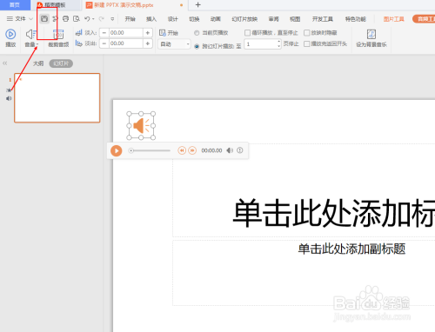Switch to the 审阅 ribbon tab
The image size is (435, 332).
click(273, 19)
